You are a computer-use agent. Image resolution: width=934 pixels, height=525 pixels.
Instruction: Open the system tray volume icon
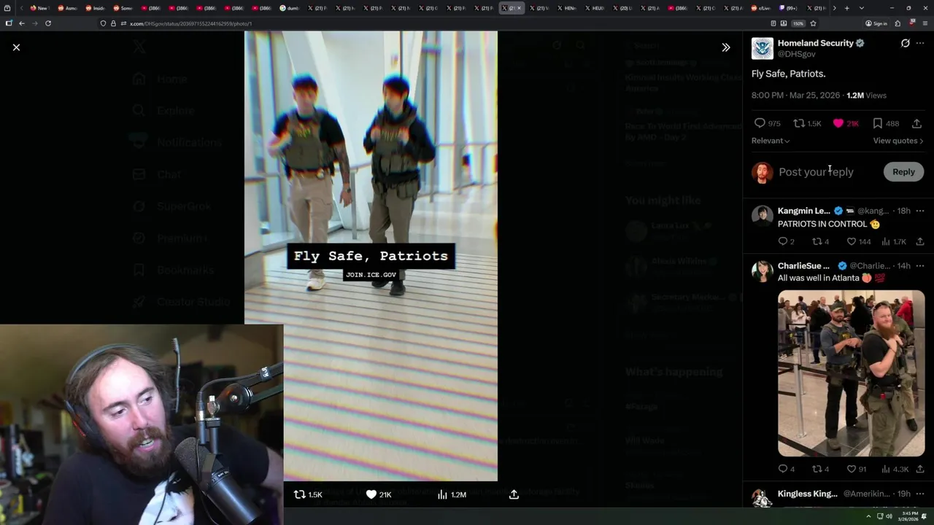(x=889, y=516)
